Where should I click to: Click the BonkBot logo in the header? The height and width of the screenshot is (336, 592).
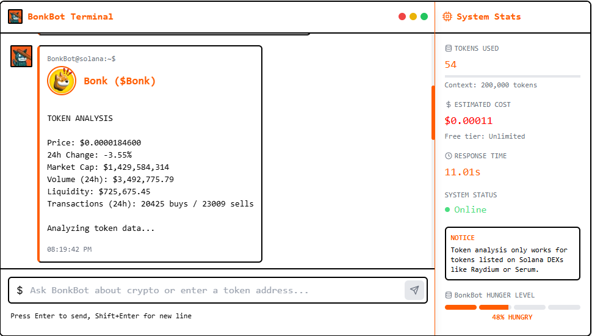15,16
